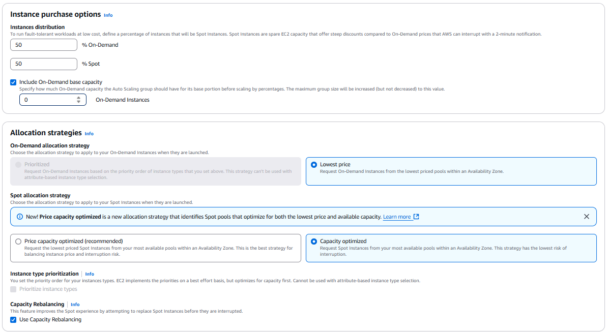Select Price capacity optimized (recommended) radio option
Viewport: 607px width, 332px height.
pyautogui.click(x=18, y=242)
